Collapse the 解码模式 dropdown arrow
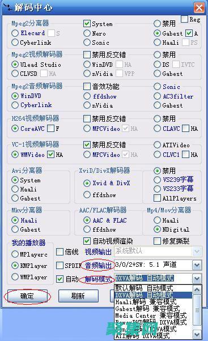The width and height of the screenshot is (208, 341). [x=197, y=279]
